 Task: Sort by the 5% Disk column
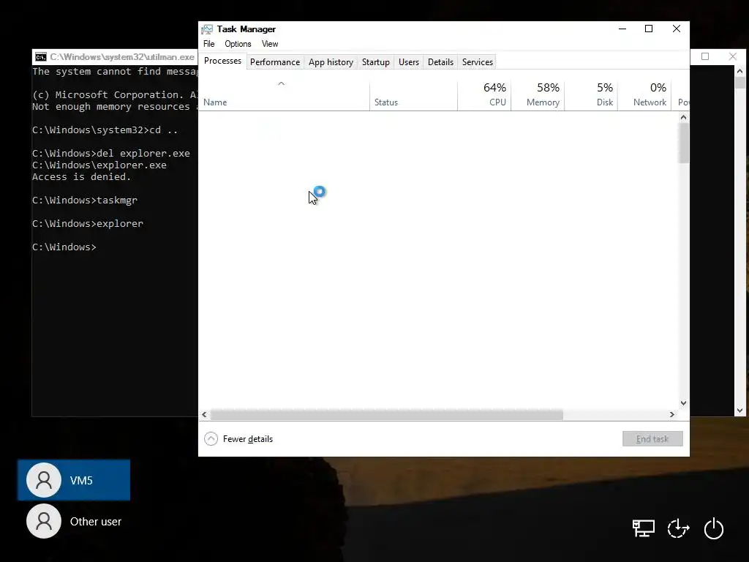591,96
